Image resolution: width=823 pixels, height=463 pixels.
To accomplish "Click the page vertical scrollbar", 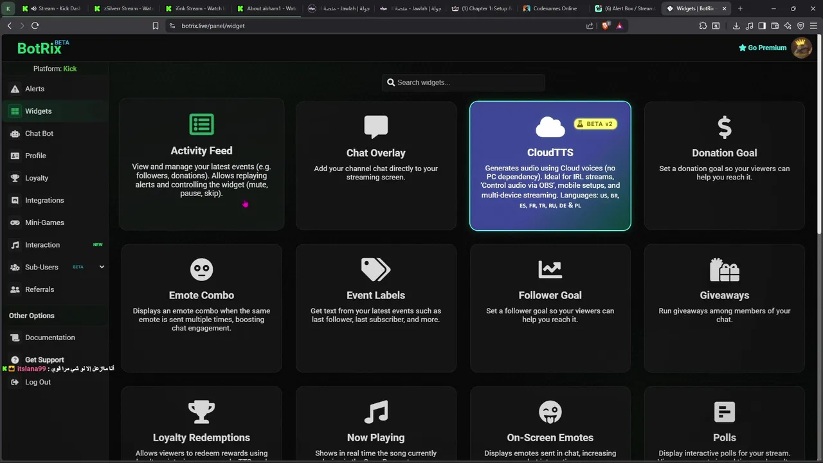I will pos(820,135).
